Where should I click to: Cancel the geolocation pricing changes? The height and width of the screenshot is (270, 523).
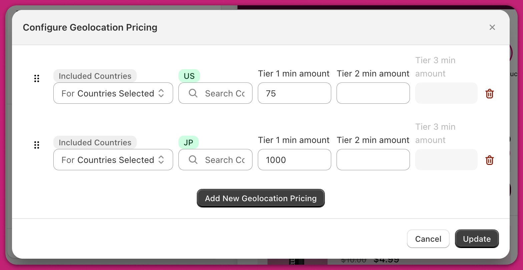428,239
